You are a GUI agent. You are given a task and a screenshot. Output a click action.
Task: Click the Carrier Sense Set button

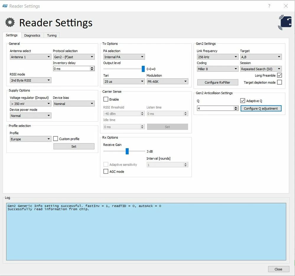click(167, 127)
